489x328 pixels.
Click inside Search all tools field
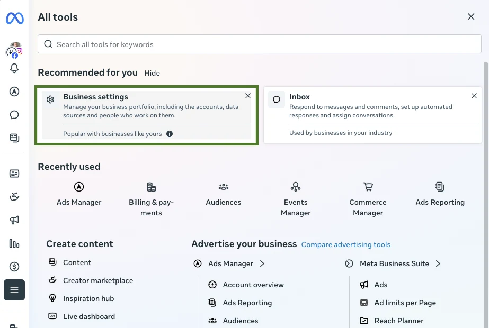(x=260, y=44)
